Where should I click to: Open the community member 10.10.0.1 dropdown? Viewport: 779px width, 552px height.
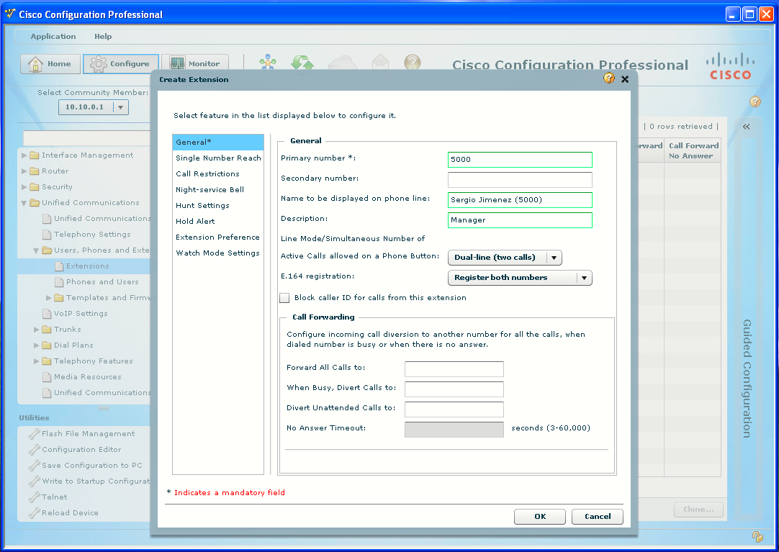[x=121, y=107]
